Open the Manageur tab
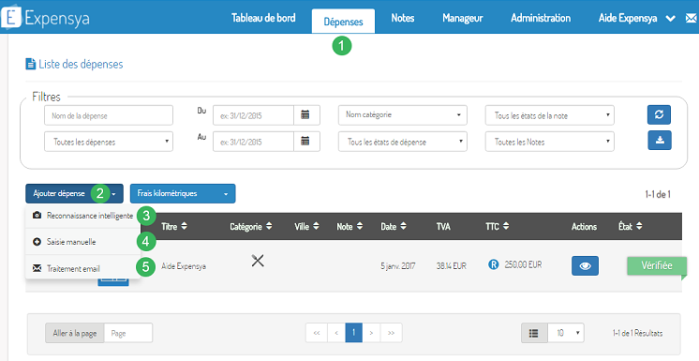The image size is (699, 361). coord(463,19)
